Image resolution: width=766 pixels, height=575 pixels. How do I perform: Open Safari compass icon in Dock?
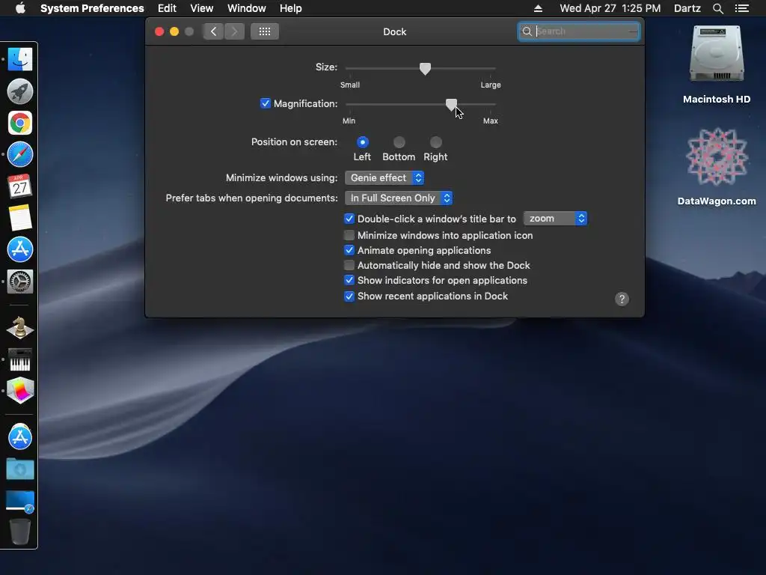[20, 154]
